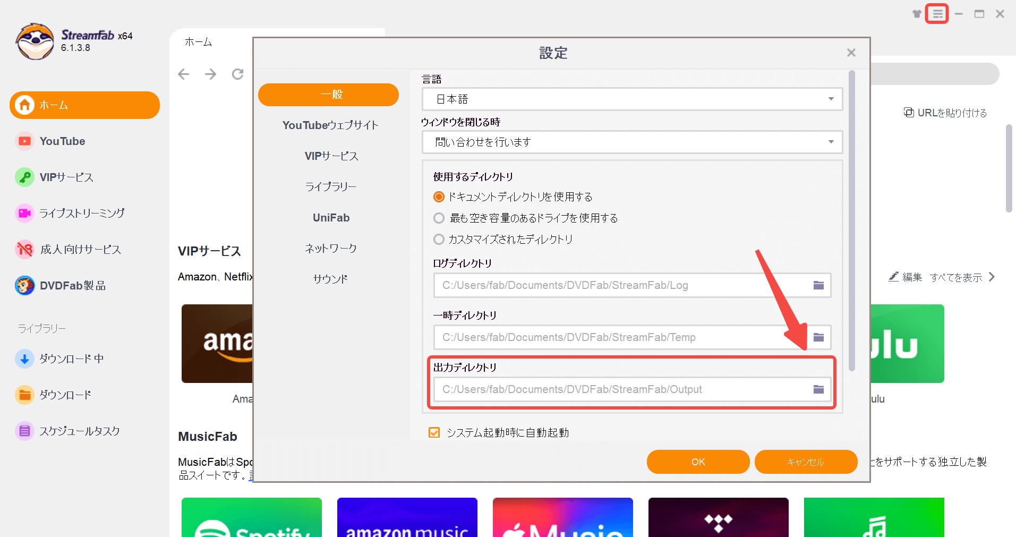This screenshot has height=537, width=1016.
Task: Switch to 一般 settings tab
Action: pos(328,95)
